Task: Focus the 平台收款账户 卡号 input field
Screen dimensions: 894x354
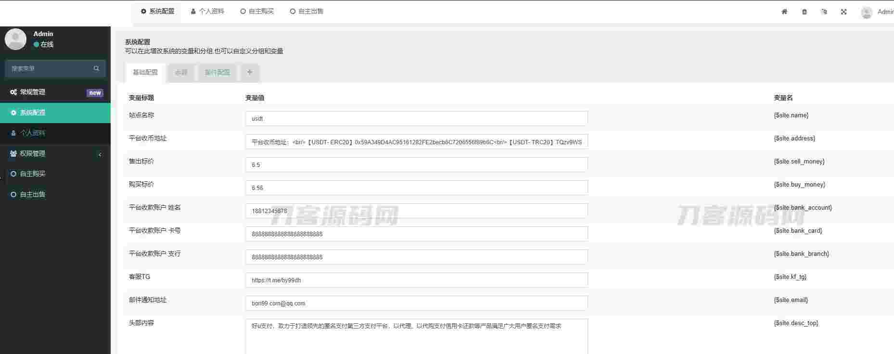Action: click(x=416, y=234)
